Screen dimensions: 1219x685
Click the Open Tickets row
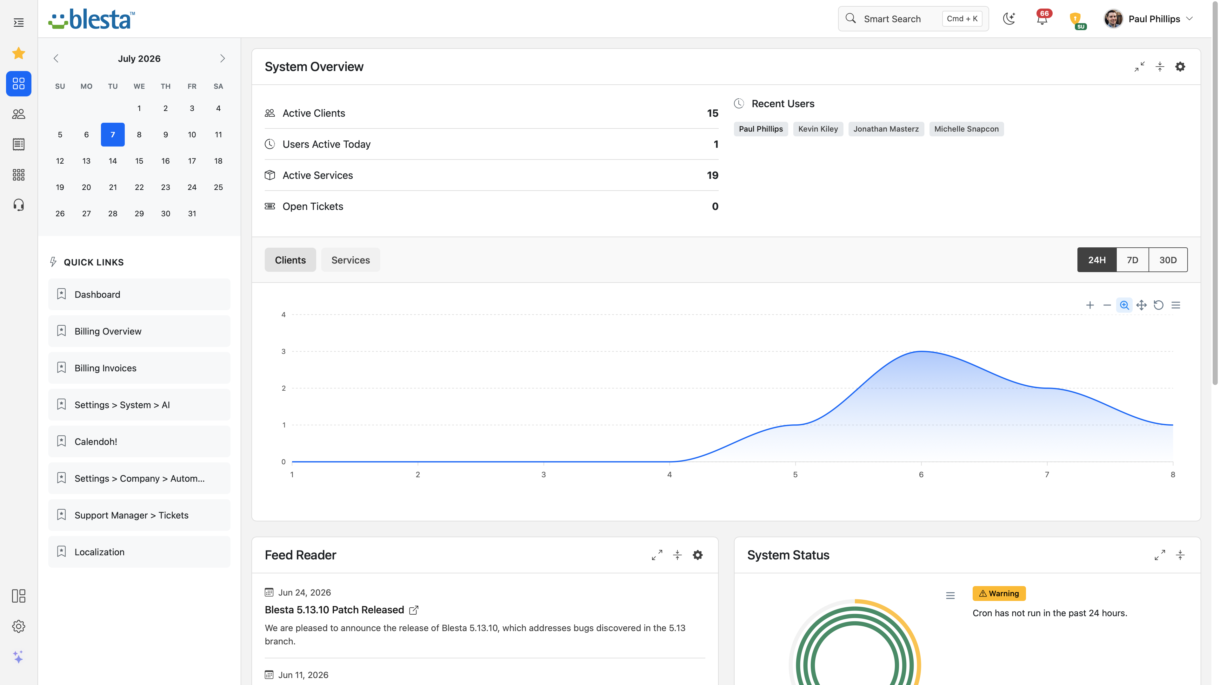[x=491, y=206]
